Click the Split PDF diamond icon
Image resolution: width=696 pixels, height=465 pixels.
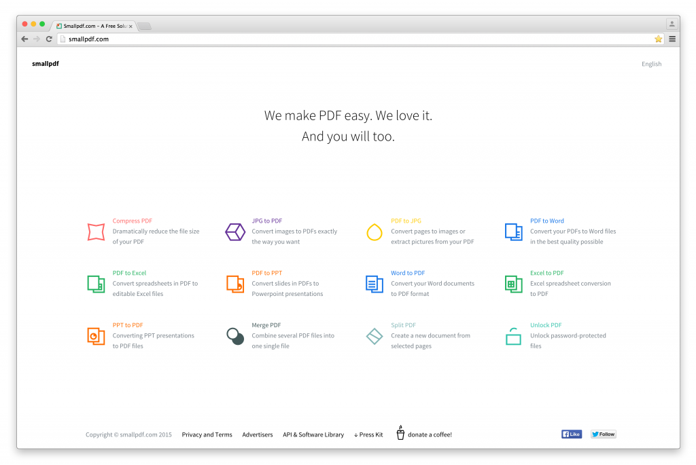click(375, 336)
